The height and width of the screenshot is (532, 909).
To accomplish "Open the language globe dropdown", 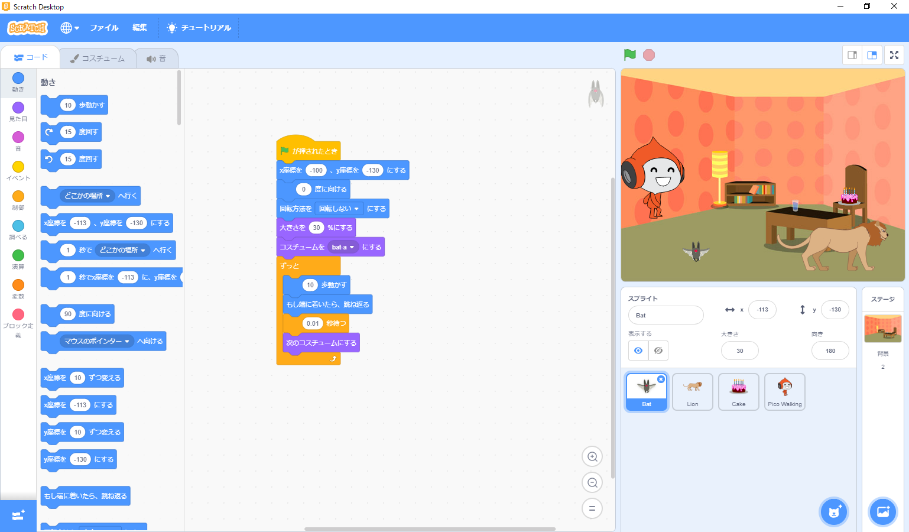I will (x=69, y=28).
